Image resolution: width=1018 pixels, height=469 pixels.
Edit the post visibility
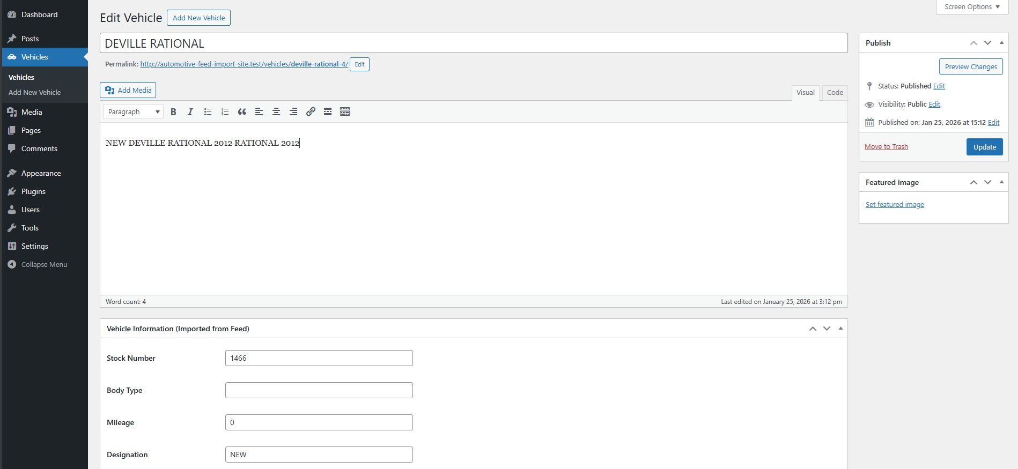(x=934, y=104)
